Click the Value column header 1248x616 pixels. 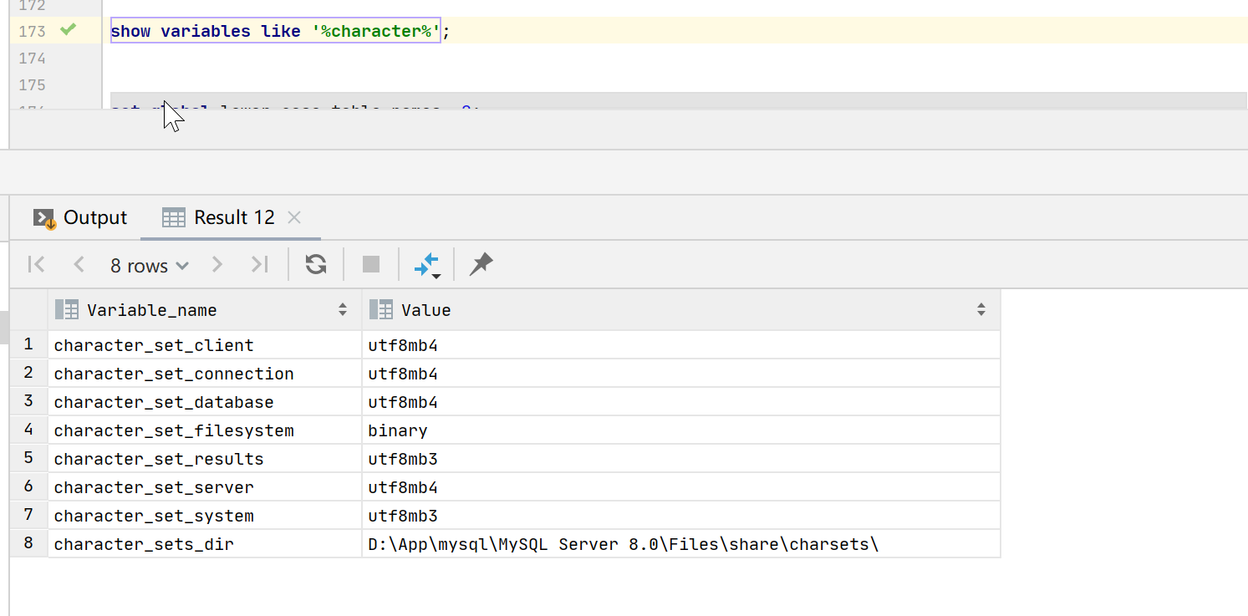coord(681,310)
